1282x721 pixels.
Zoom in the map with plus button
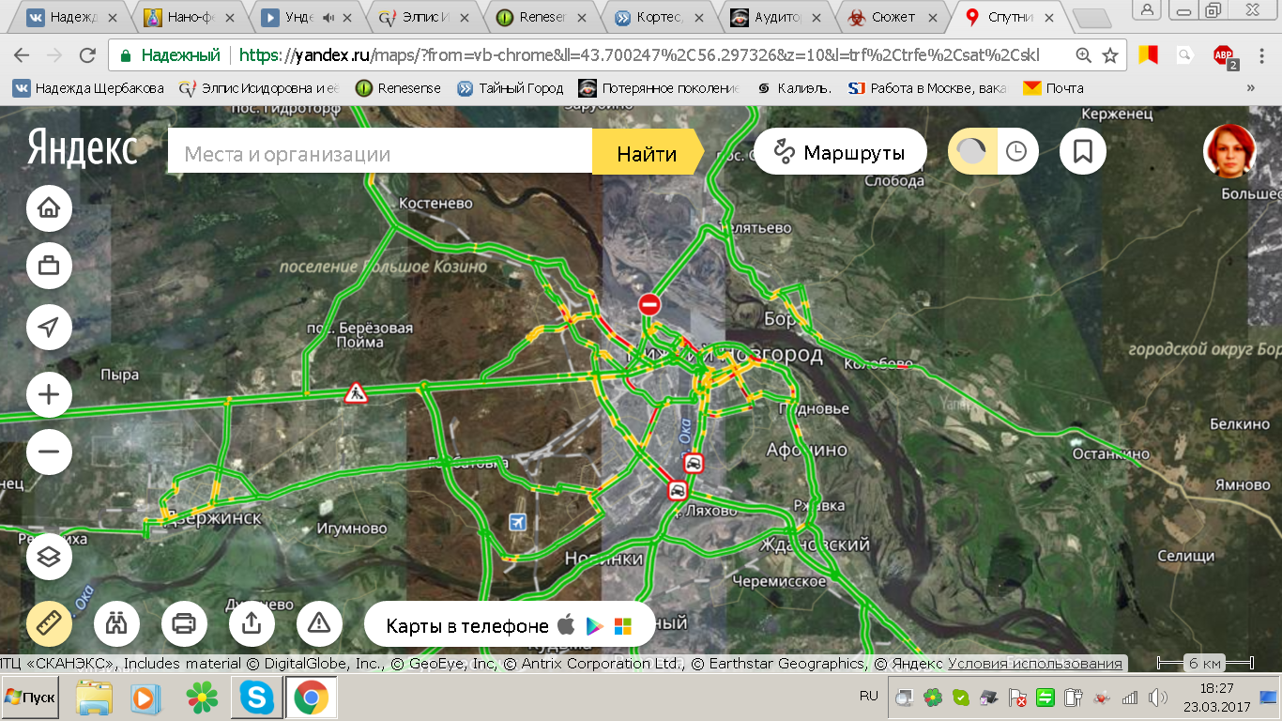point(49,394)
